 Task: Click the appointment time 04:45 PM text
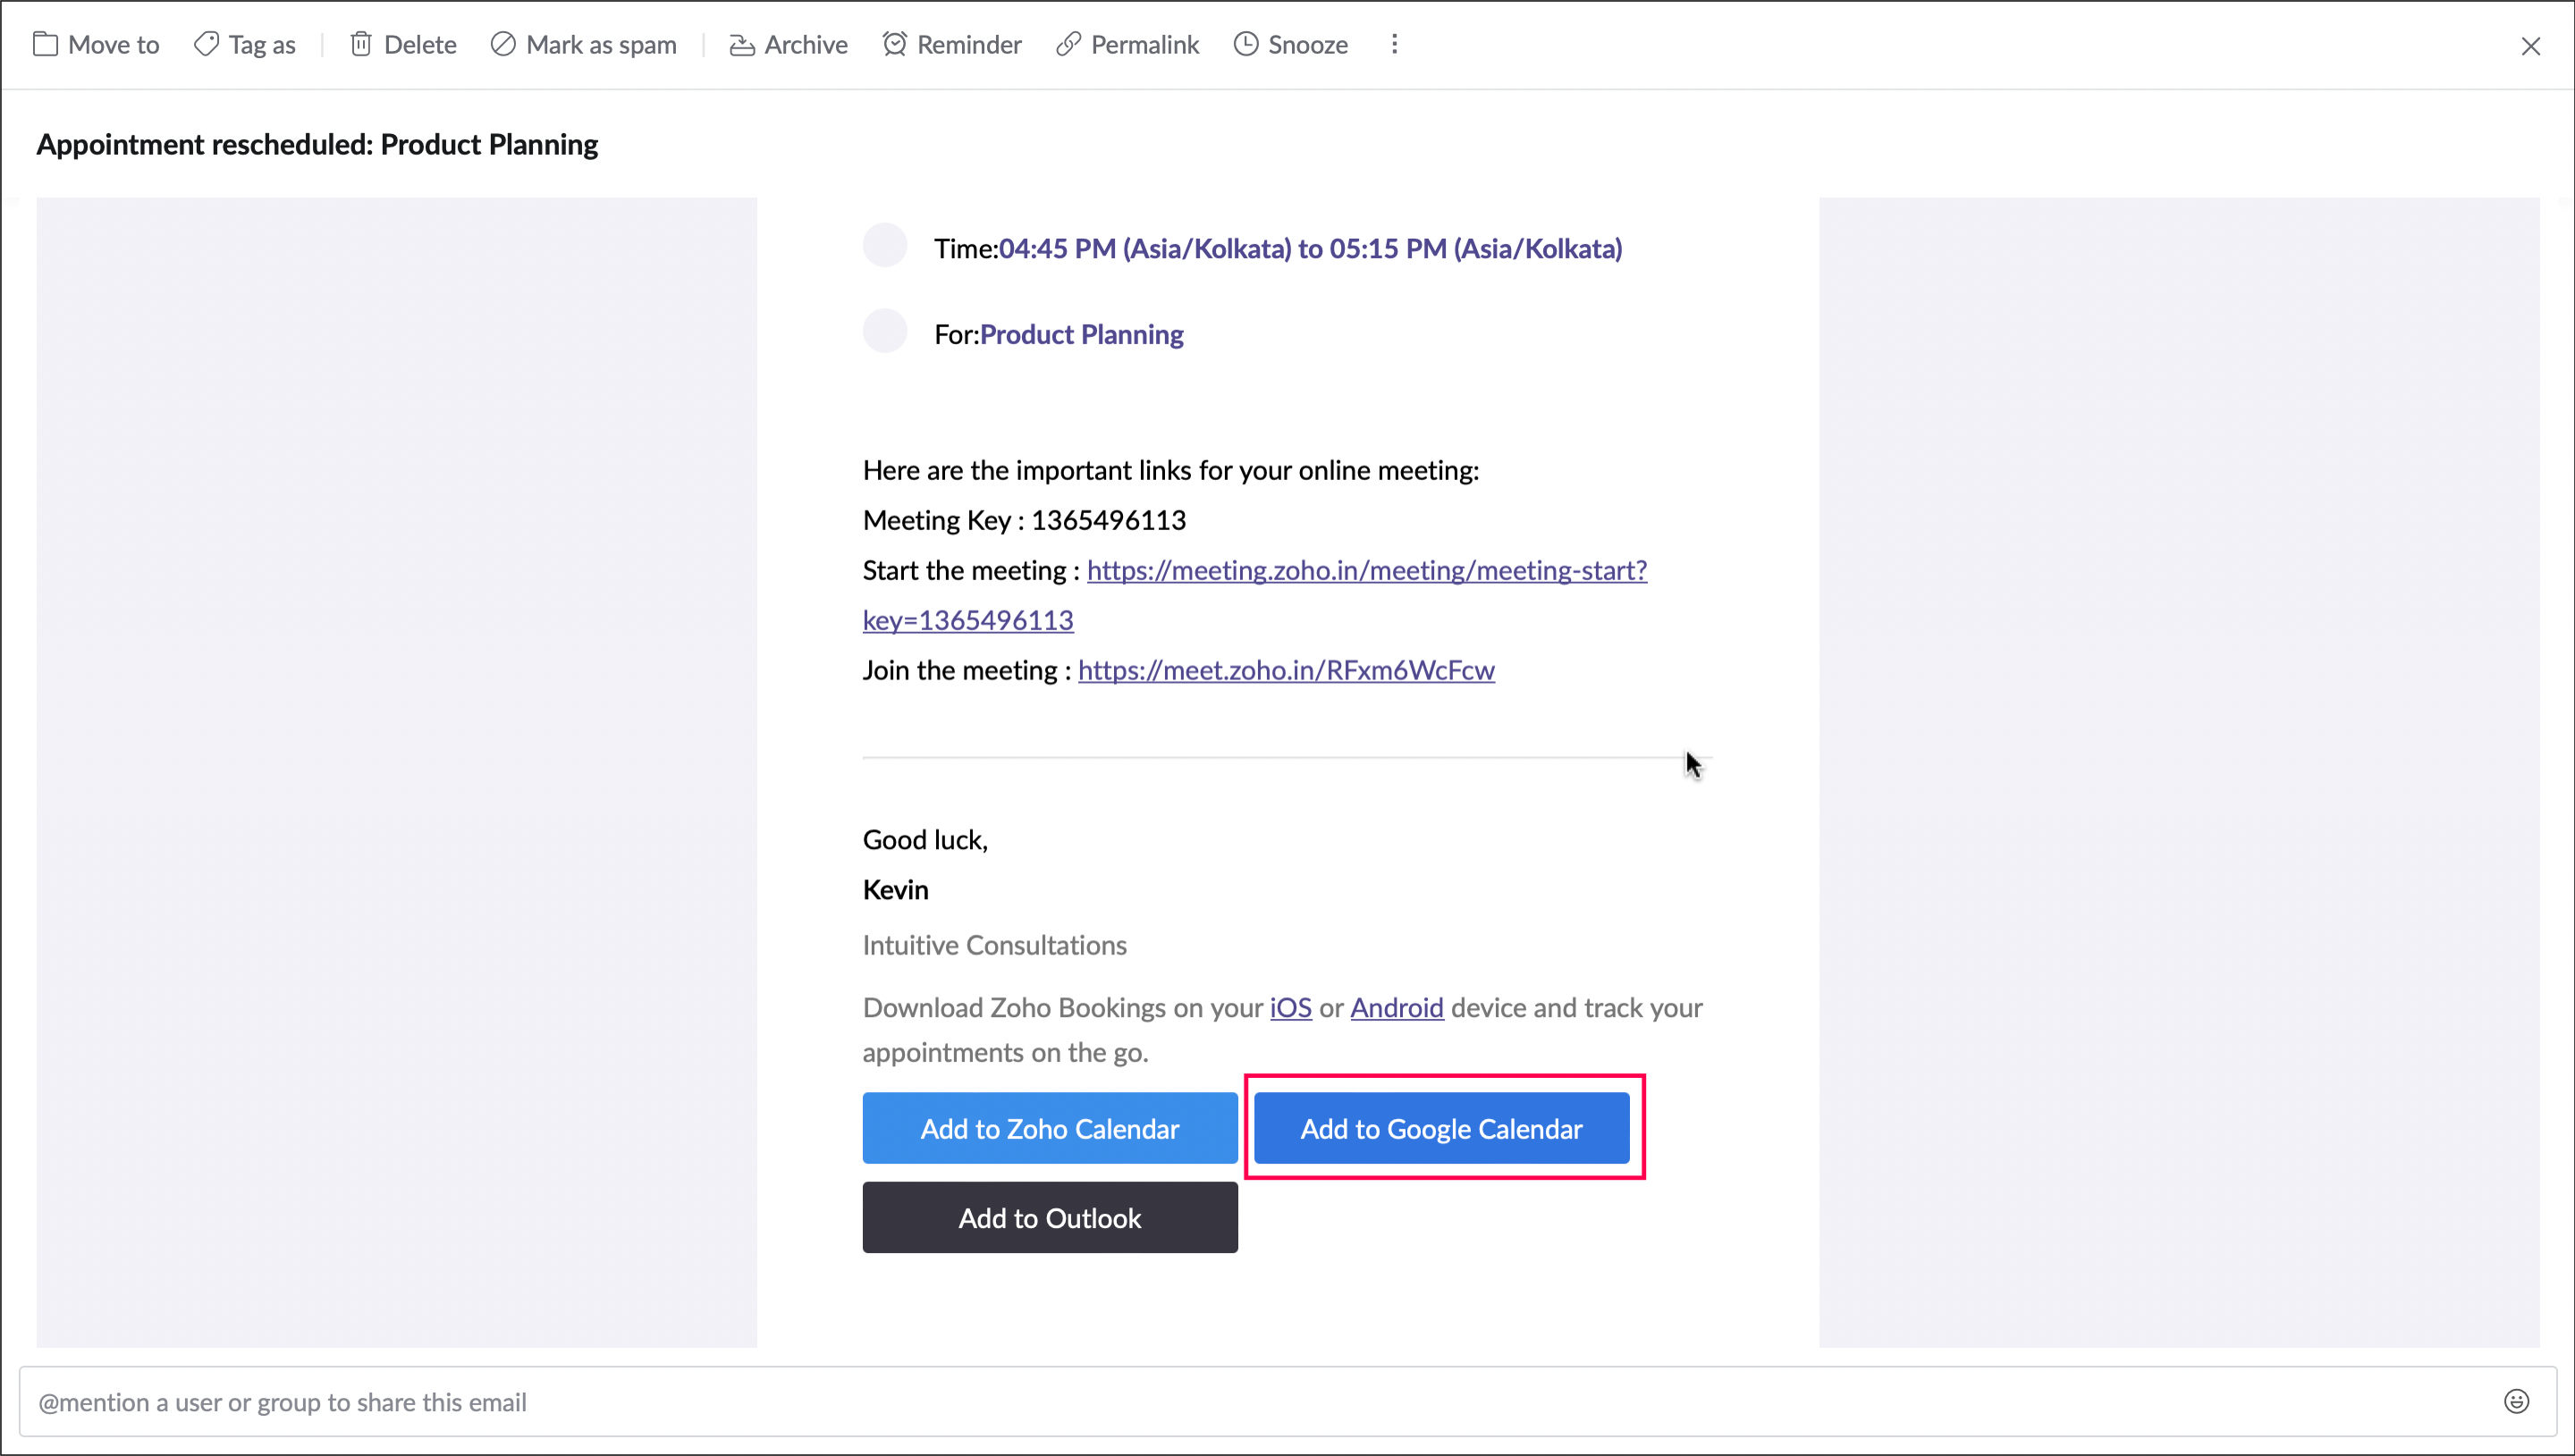1310,248
